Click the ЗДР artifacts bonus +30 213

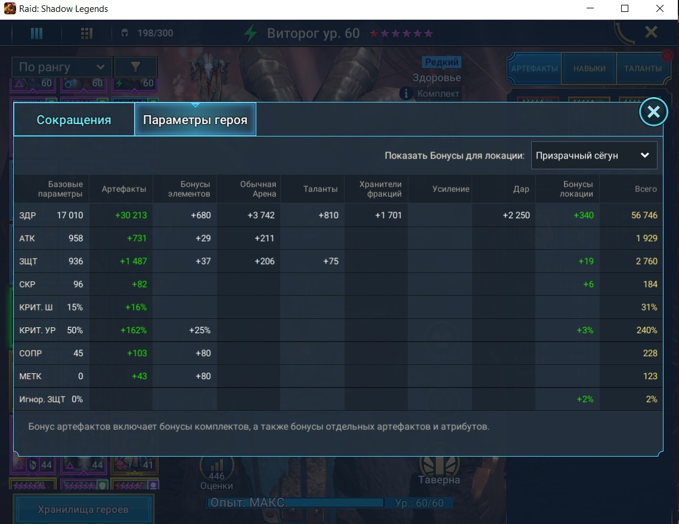[131, 215]
